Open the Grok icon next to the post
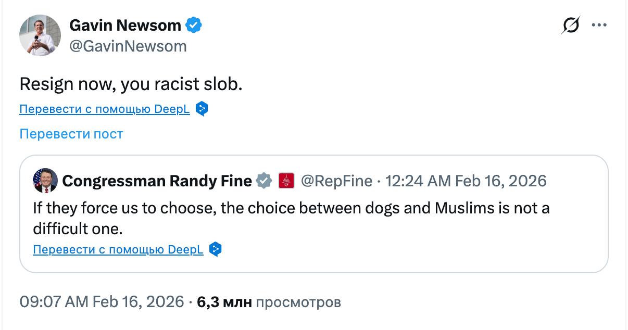628x330 pixels. [x=571, y=25]
